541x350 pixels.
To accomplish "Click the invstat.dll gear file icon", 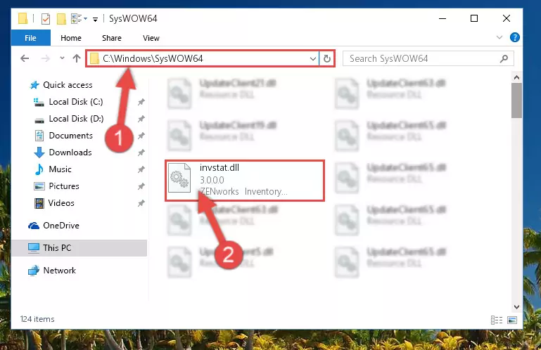I will [x=179, y=178].
